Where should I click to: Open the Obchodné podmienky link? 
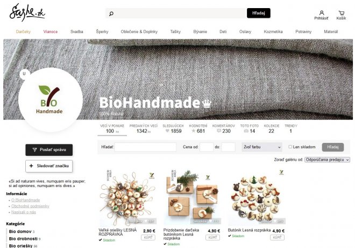[30, 206]
